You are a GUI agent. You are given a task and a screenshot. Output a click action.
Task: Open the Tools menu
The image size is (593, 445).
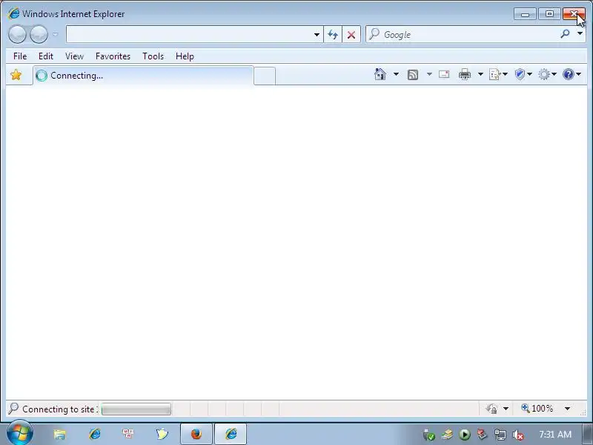(x=153, y=56)
